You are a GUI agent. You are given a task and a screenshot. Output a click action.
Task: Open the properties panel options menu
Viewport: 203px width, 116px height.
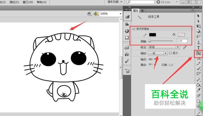point(192,11)
